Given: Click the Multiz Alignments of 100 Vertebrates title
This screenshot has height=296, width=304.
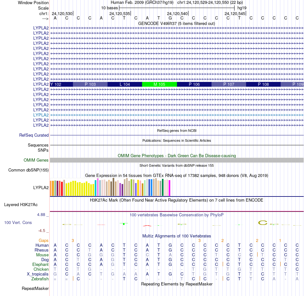Looking at the screenshot, I should click(x=177, y=236).
